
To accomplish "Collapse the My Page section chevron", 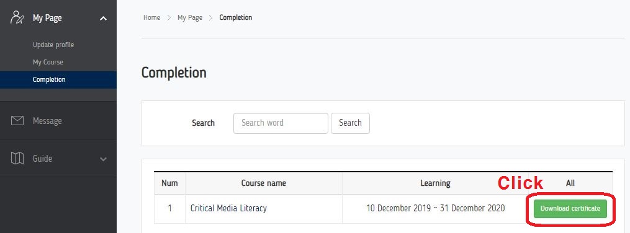I will tap(103, 18).
